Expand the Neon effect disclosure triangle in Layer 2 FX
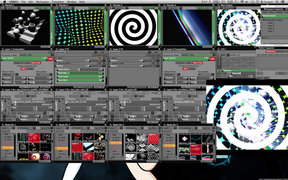This screenshot has width=288, height=180. click(57, 58)
